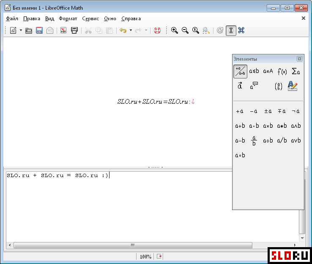
Task: Insert the a∗b asterisk multiplication element
Action: click(282, 126)
